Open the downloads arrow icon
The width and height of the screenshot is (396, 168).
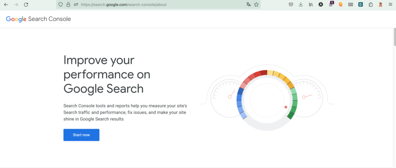coord(301,5)
